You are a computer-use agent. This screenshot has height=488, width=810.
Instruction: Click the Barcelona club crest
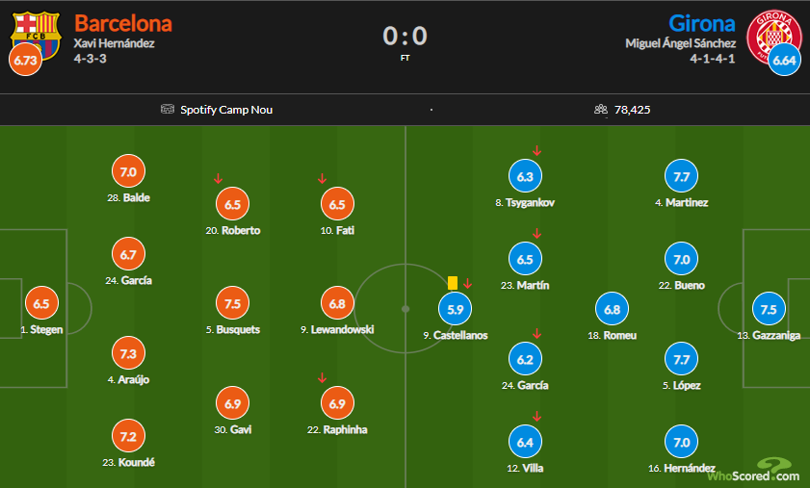(x=37, y=31)
